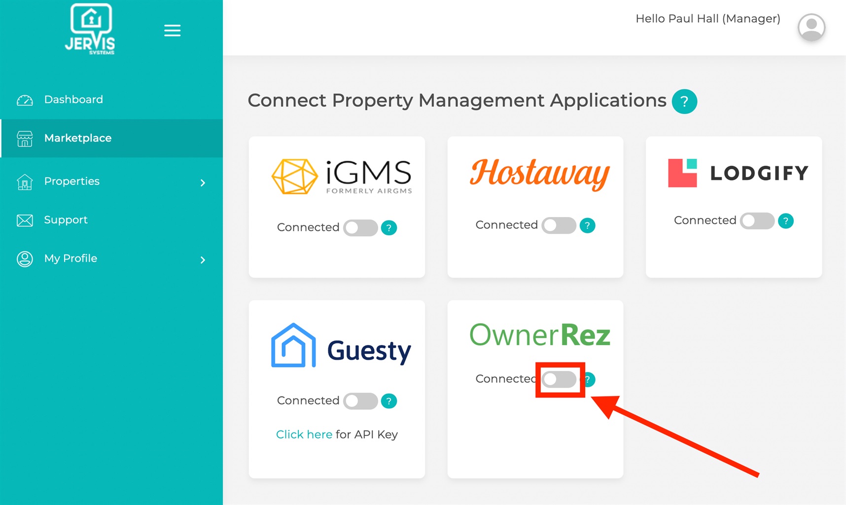
Task: Click the Jervis Systems logo
Action: (91, 29)
